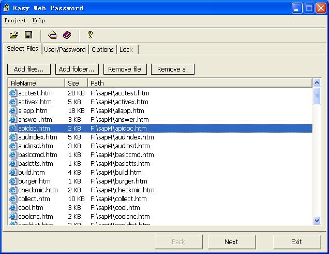The height and width of the screenshot is (254, 329).
Task: Select the answer.htm file name
Action: [35, 119]
